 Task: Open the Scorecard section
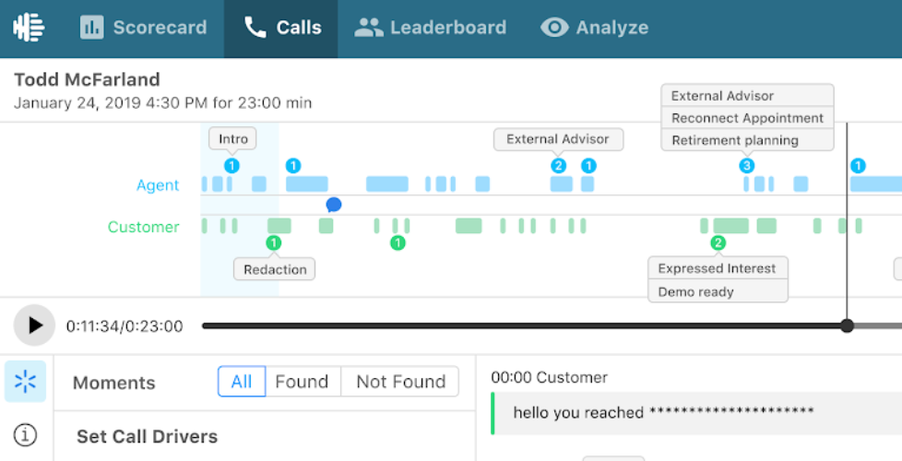point(143,28)
